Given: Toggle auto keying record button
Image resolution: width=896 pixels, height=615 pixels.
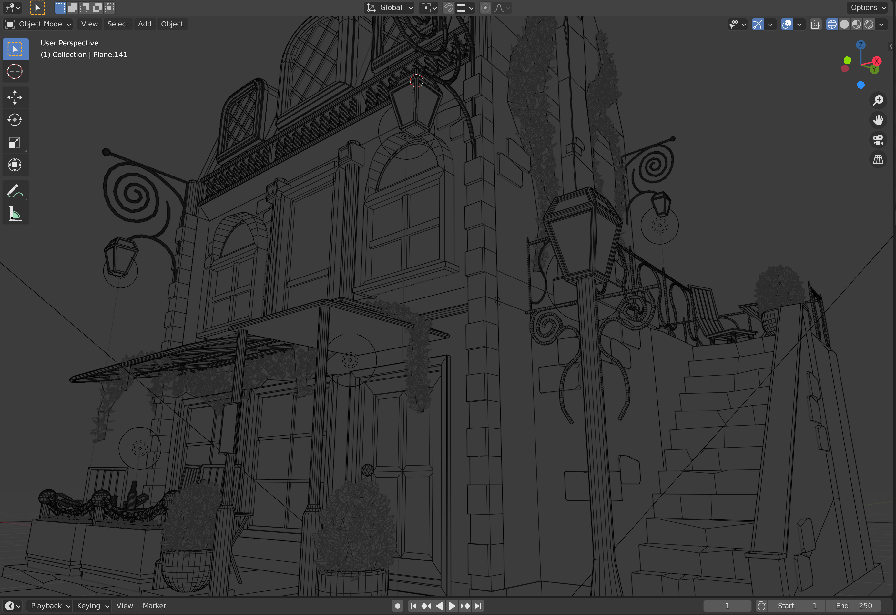Looking at the screenshot, I should click(x=398, y=606).
